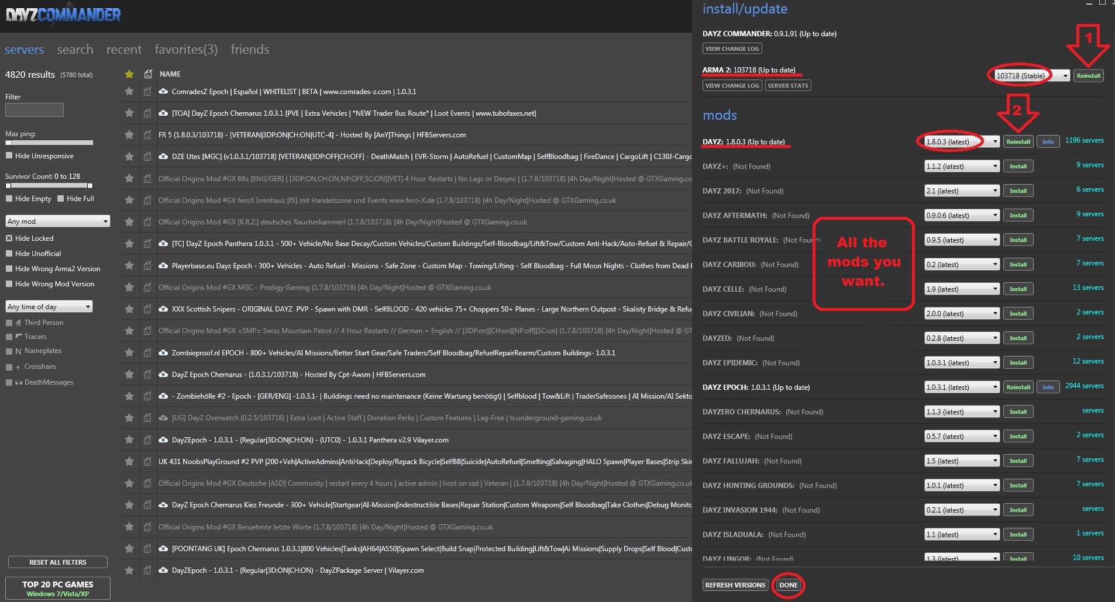Toggle the Third Person filter checkbox
The width and height of the screenshot is (1115, 602).
9,323
